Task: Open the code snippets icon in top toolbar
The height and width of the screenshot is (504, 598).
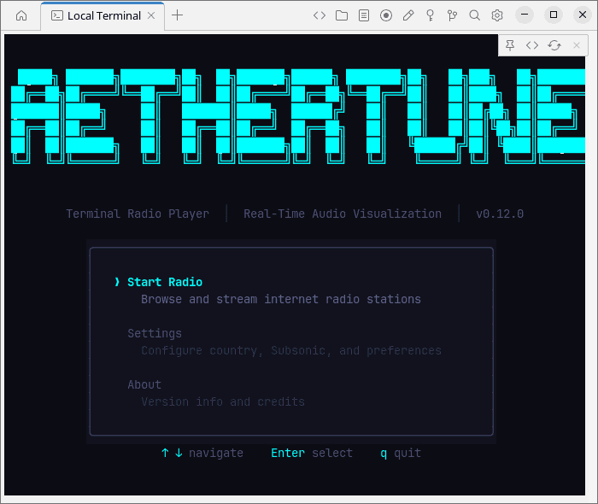Action: [x=320, y=15]
